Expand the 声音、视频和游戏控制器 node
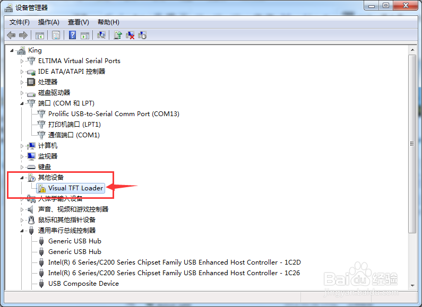422x307 pixels. [22, 209]
